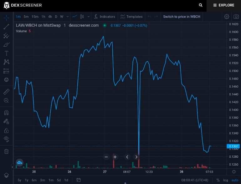This screenshot has height=184, width=241.
Task: Toggle auto scale option
Action: [x=235, y=180]
